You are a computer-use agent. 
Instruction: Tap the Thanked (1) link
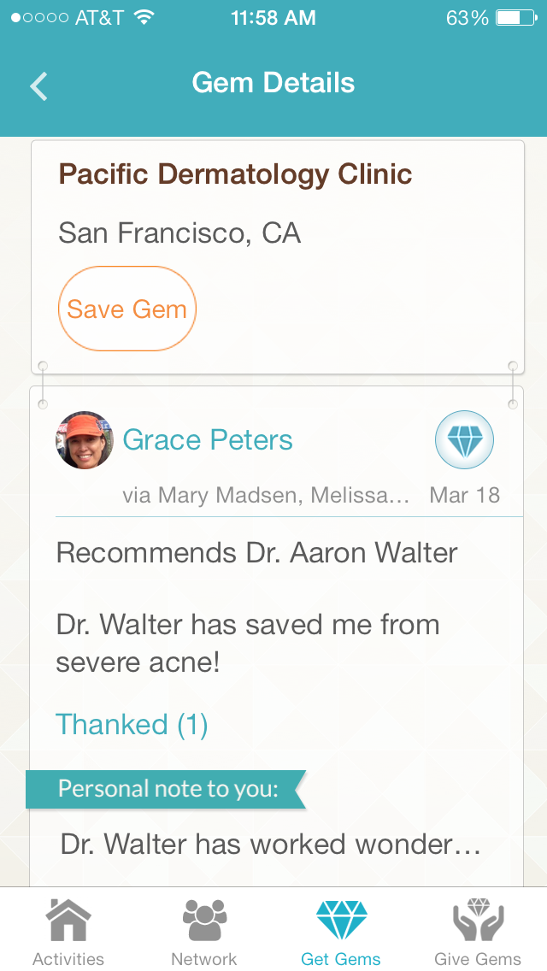click(x=132, y=725)
